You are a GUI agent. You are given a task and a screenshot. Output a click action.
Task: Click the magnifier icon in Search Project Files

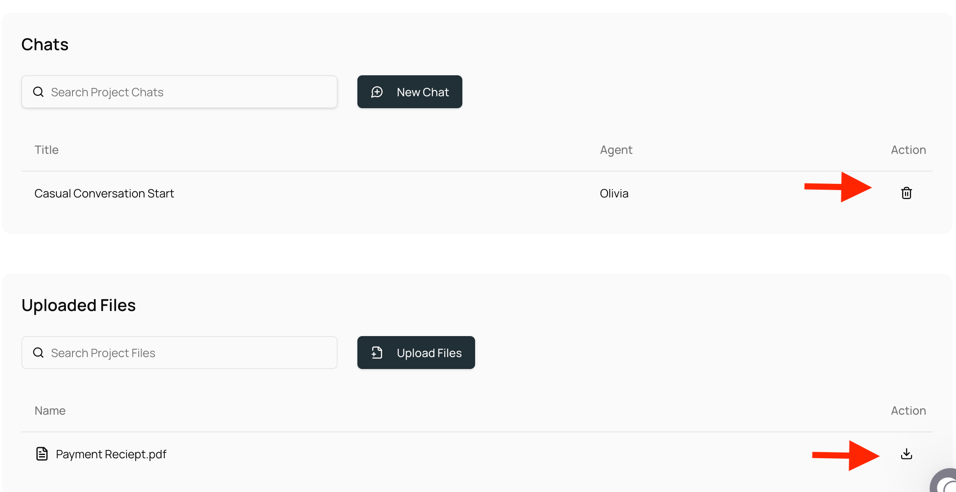tap(38, 353)
